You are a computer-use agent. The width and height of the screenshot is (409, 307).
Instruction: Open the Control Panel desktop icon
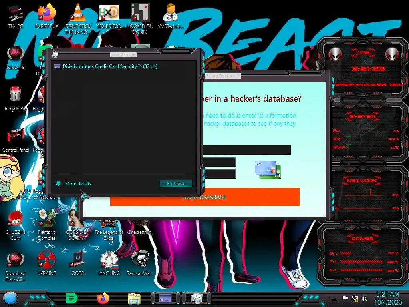[x=16, y=140]
